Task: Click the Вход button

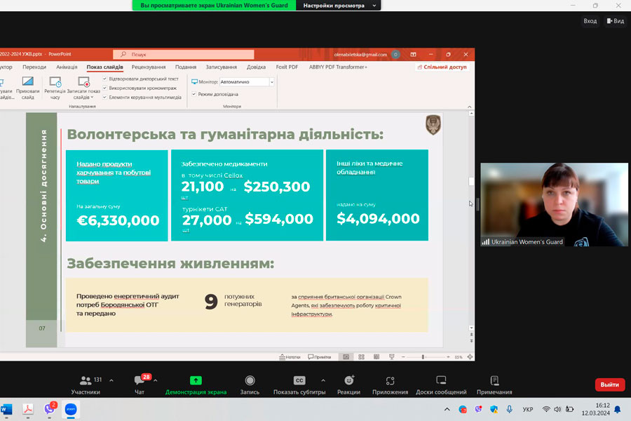Action: pos(590,21)
